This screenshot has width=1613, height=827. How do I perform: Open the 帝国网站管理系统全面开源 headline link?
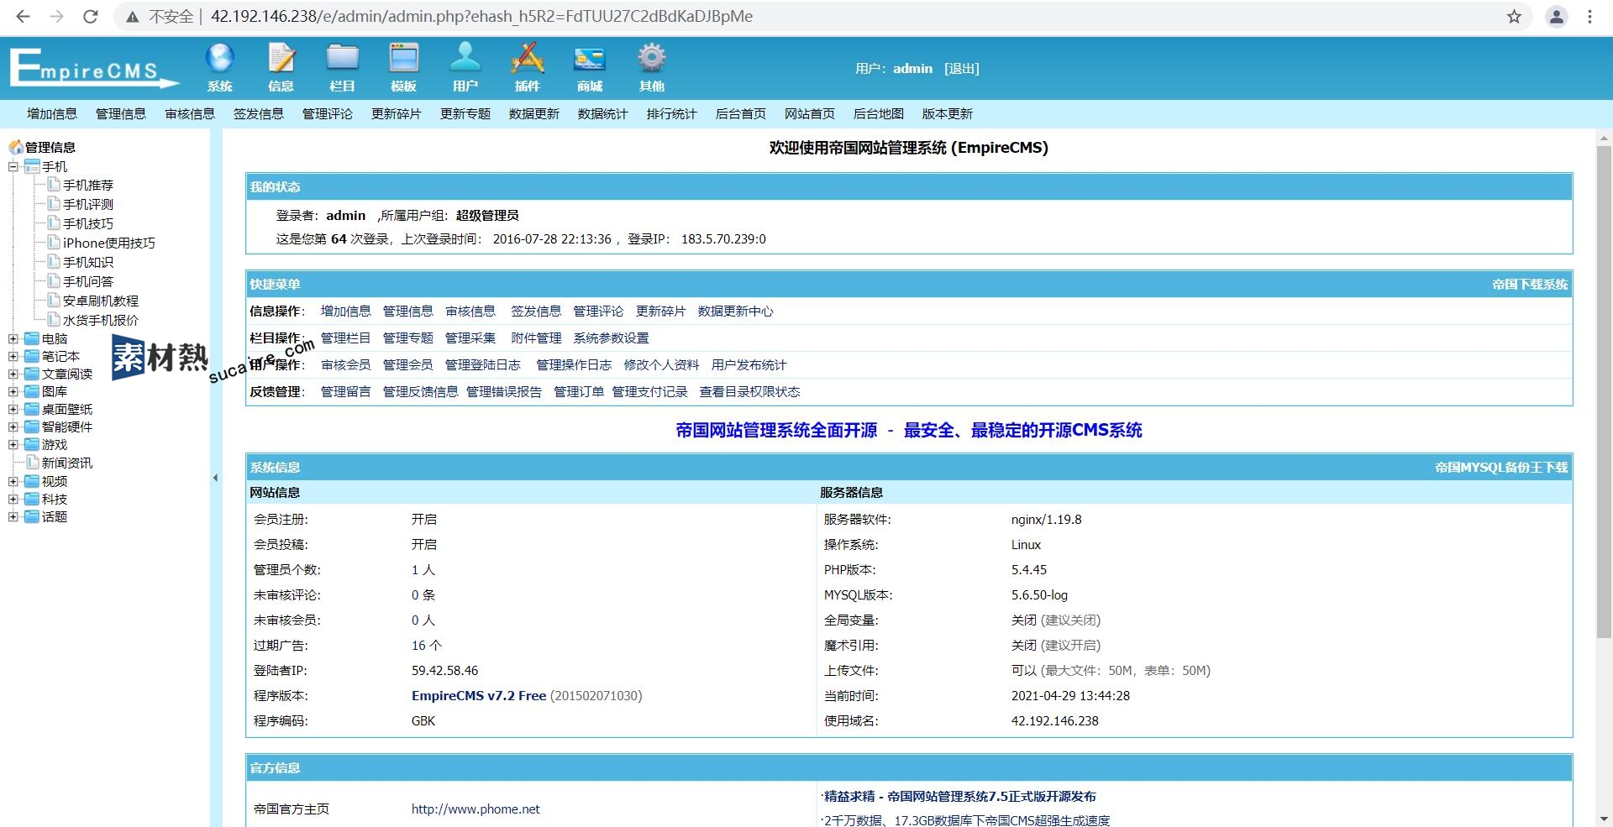point(909,431)
